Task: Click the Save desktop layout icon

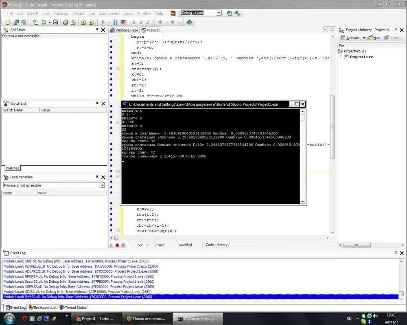Action: (x=229, y=13)
